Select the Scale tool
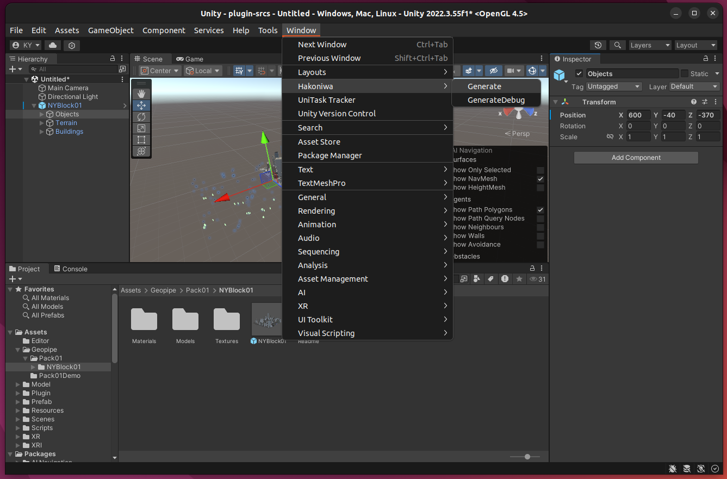 click(x=141, y=128)
